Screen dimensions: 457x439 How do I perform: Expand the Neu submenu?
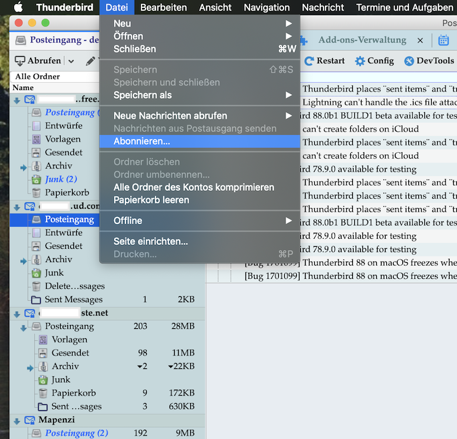pos(199,23)
